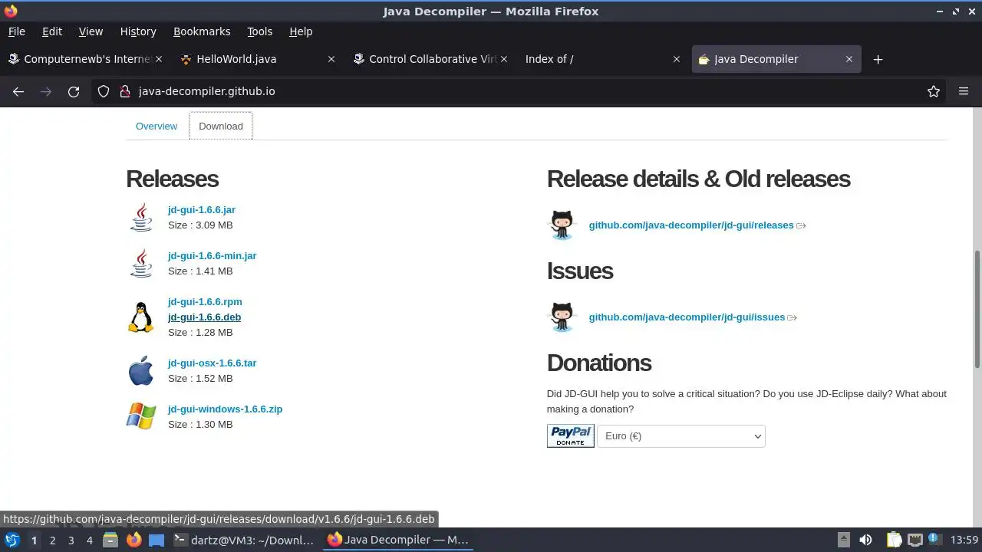Open the clipboard manager tray icon
982x552 pixels.
(894, 540)
